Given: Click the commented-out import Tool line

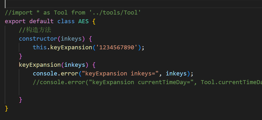Looking at the screenshot, I should coord(72,12).
